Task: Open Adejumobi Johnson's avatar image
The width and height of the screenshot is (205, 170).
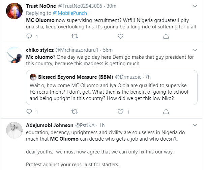Action: (14, 130)
